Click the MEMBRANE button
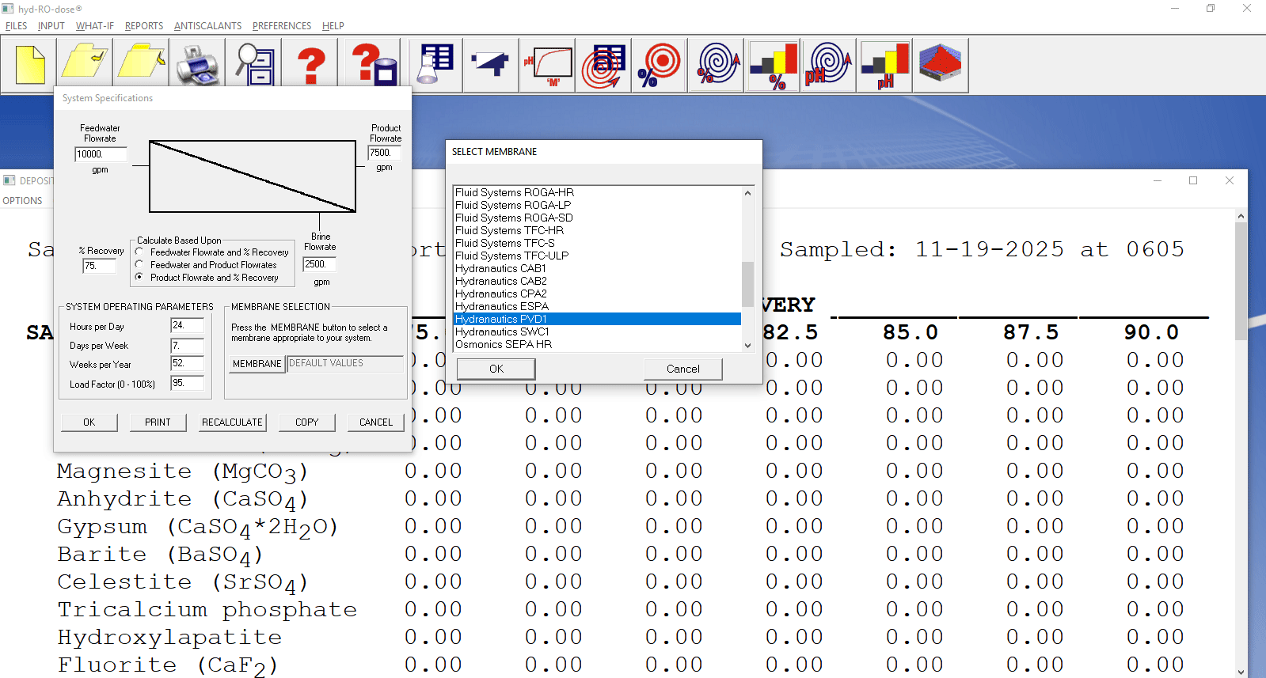This screenshot has width=1266, height=678. (x=257, y=364)
